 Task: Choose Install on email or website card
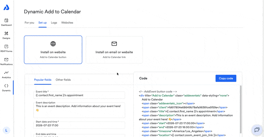114,50
